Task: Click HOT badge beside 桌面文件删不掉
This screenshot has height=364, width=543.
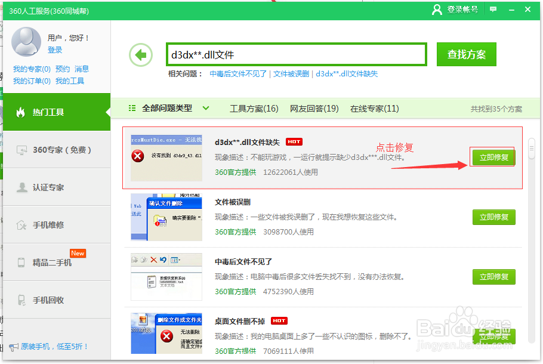Action: [279, 320]
